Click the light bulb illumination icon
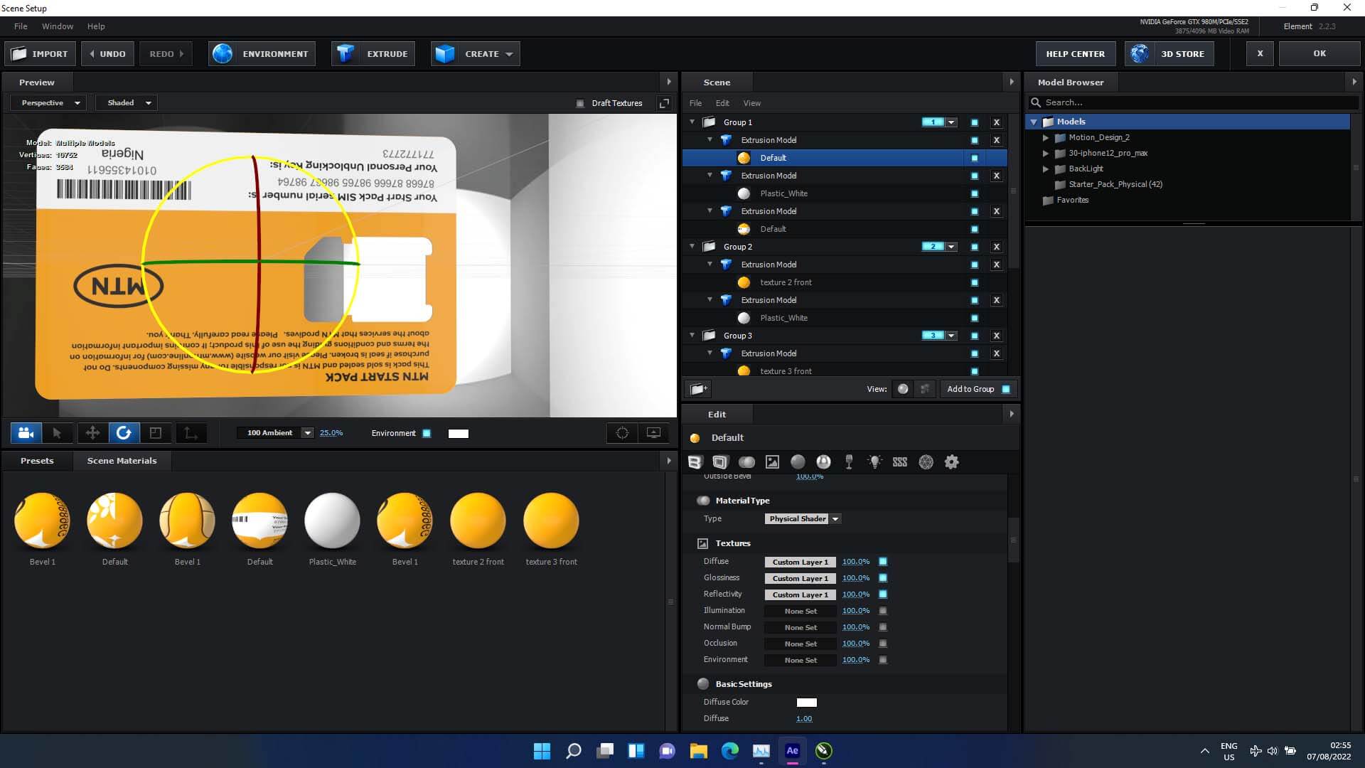The height and width of the screenshot is (768, 1365). tap(874, 462)
